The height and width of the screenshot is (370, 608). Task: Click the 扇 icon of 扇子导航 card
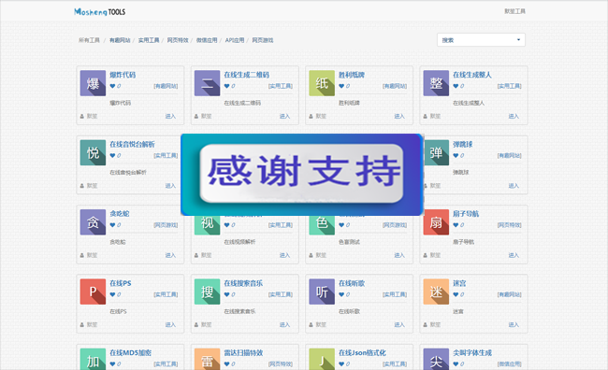pyautogui.click(x=436, y=222)
